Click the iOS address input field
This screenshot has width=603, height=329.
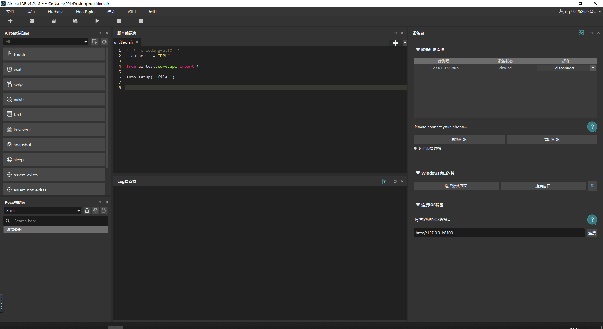click(x=499, y=233)
